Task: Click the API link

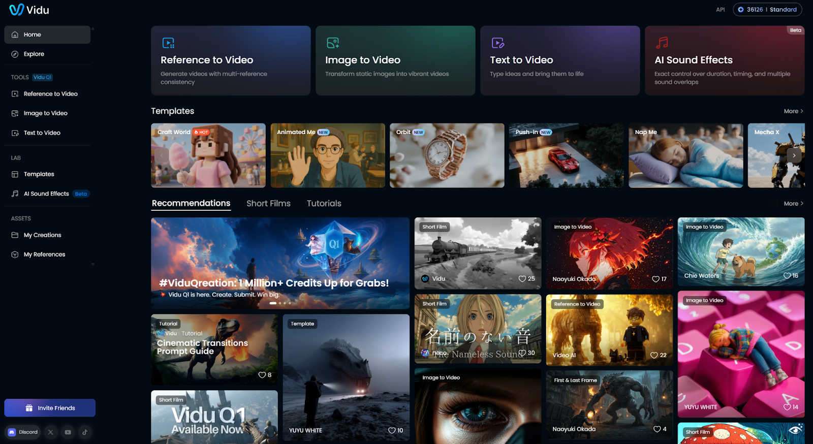Action: pos(721,10)
